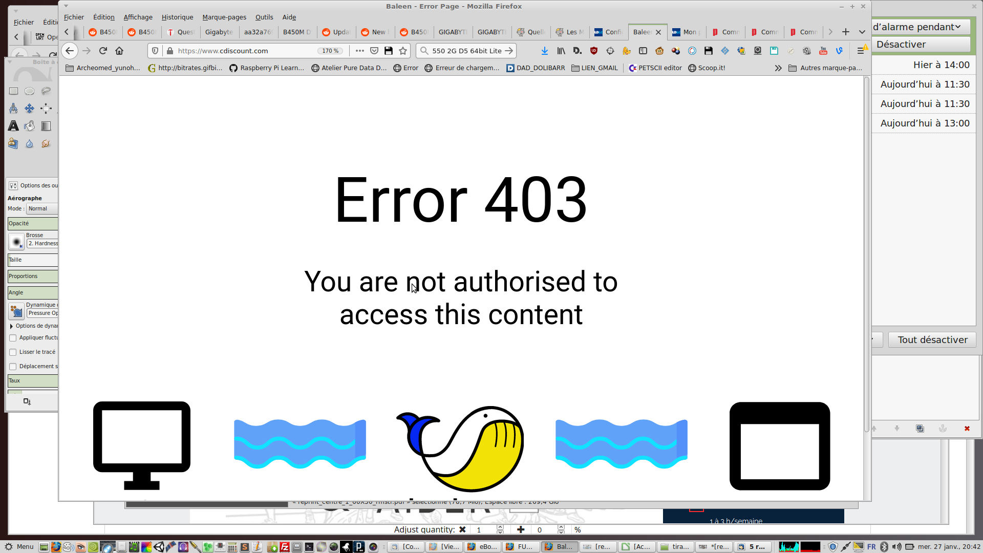Image resolution: width=983 pixels, height=553 pixels.
Task: Open the list all tabs dropdown arrow
Action: [x=862, y=32]
